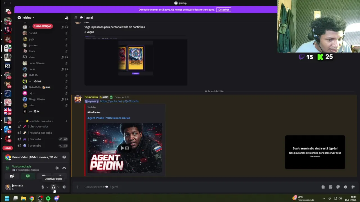The height and width of the screenshot is (202, 360).
Task: Toggle system tray microphone indicator
Action: (330, 198)
